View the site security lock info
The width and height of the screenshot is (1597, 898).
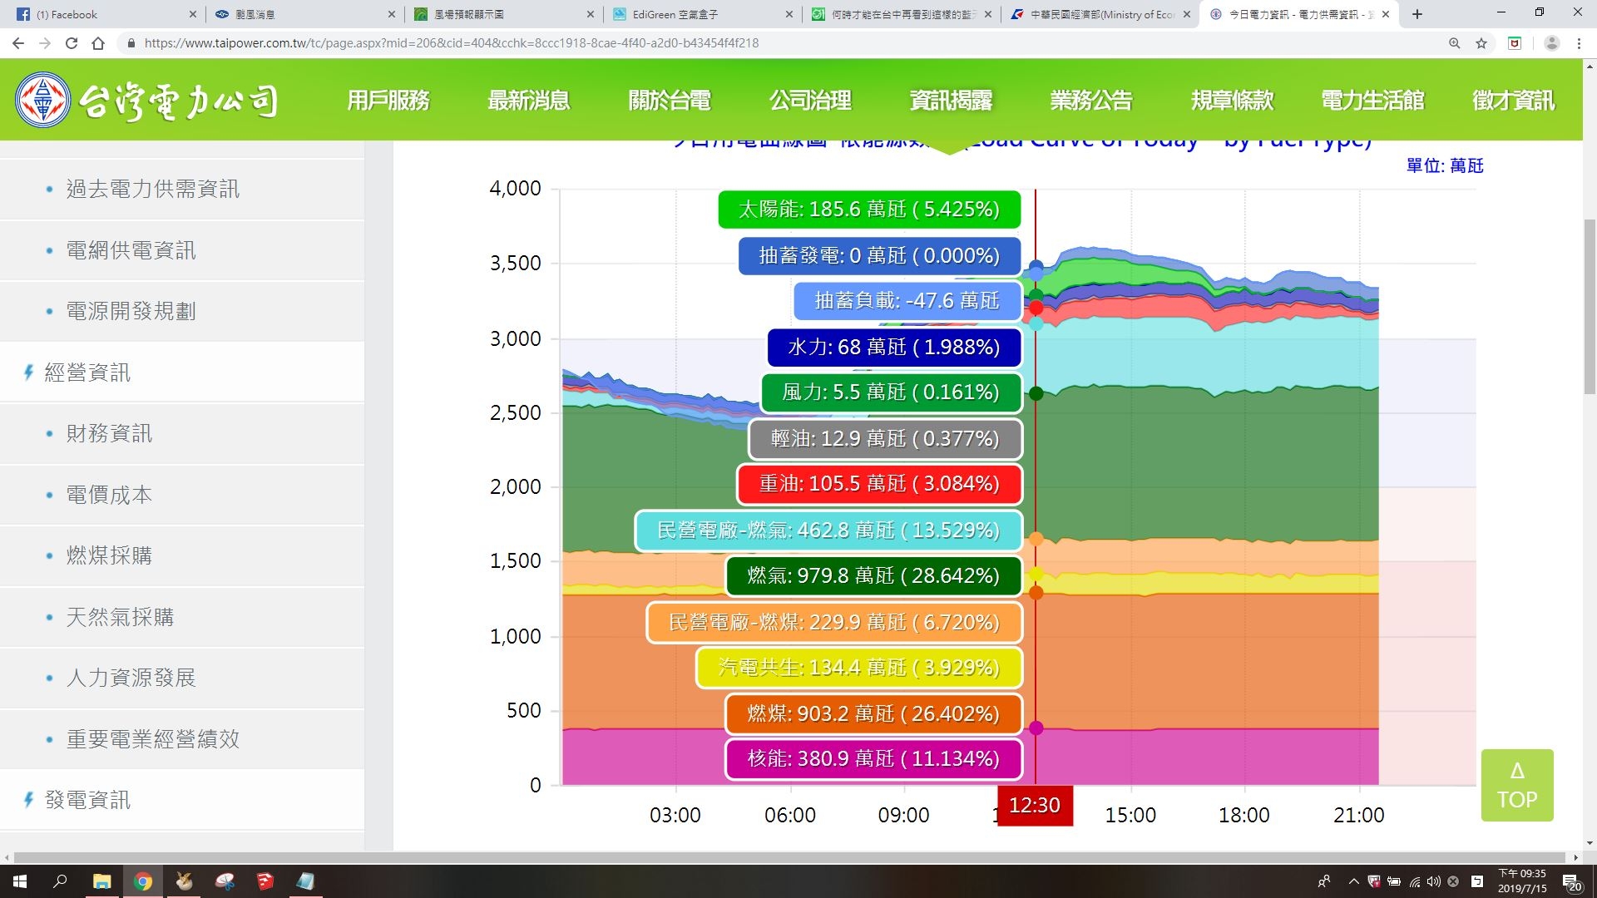(131, 43)
